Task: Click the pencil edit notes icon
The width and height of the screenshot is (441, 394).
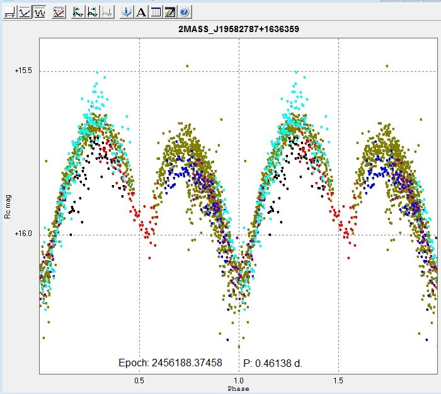Action: click(x=170, y=13)
